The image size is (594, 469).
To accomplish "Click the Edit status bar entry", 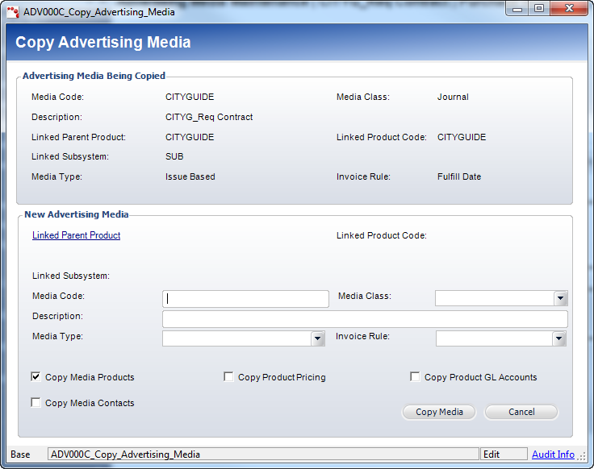I will 504,454.
